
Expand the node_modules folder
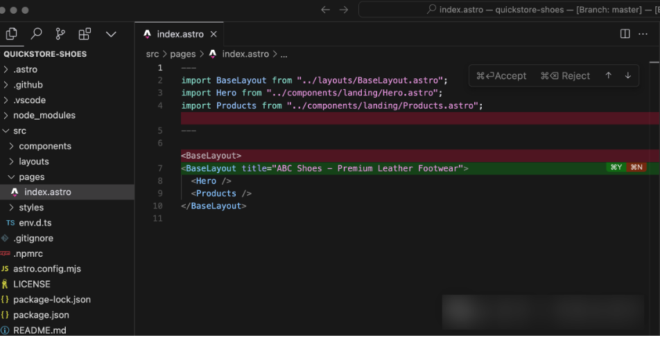point(44,116)
